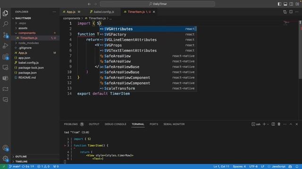The height and width of the screenshot is (169, 302).
Task: Open the Extensions view
Action: click(5, 56)
